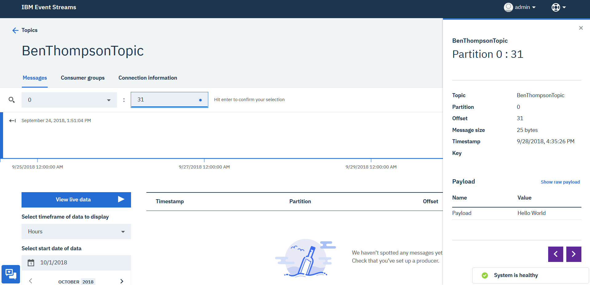Expand the Hours timeframe dropdown
The height and width of the screenshot is (285, 590).
(76, 232)
